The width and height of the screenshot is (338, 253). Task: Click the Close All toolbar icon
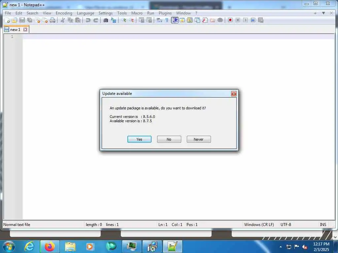coord(45,20)
